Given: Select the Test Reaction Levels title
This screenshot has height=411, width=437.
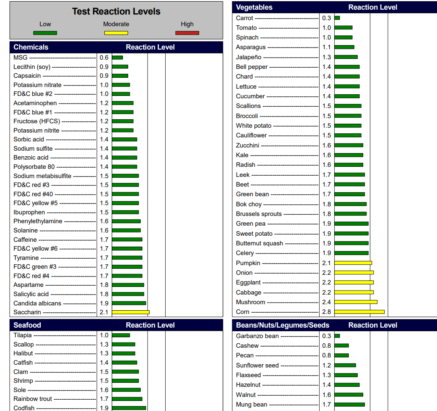Looking at the screenshot, I should 116,12.
